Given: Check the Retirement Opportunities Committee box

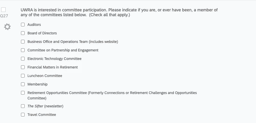Looking at the screenshot, I should [23, 93].
